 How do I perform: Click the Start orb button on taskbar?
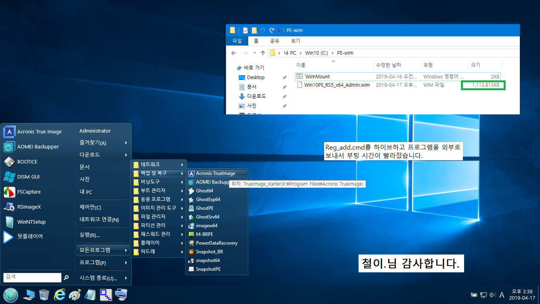(11, 295)
